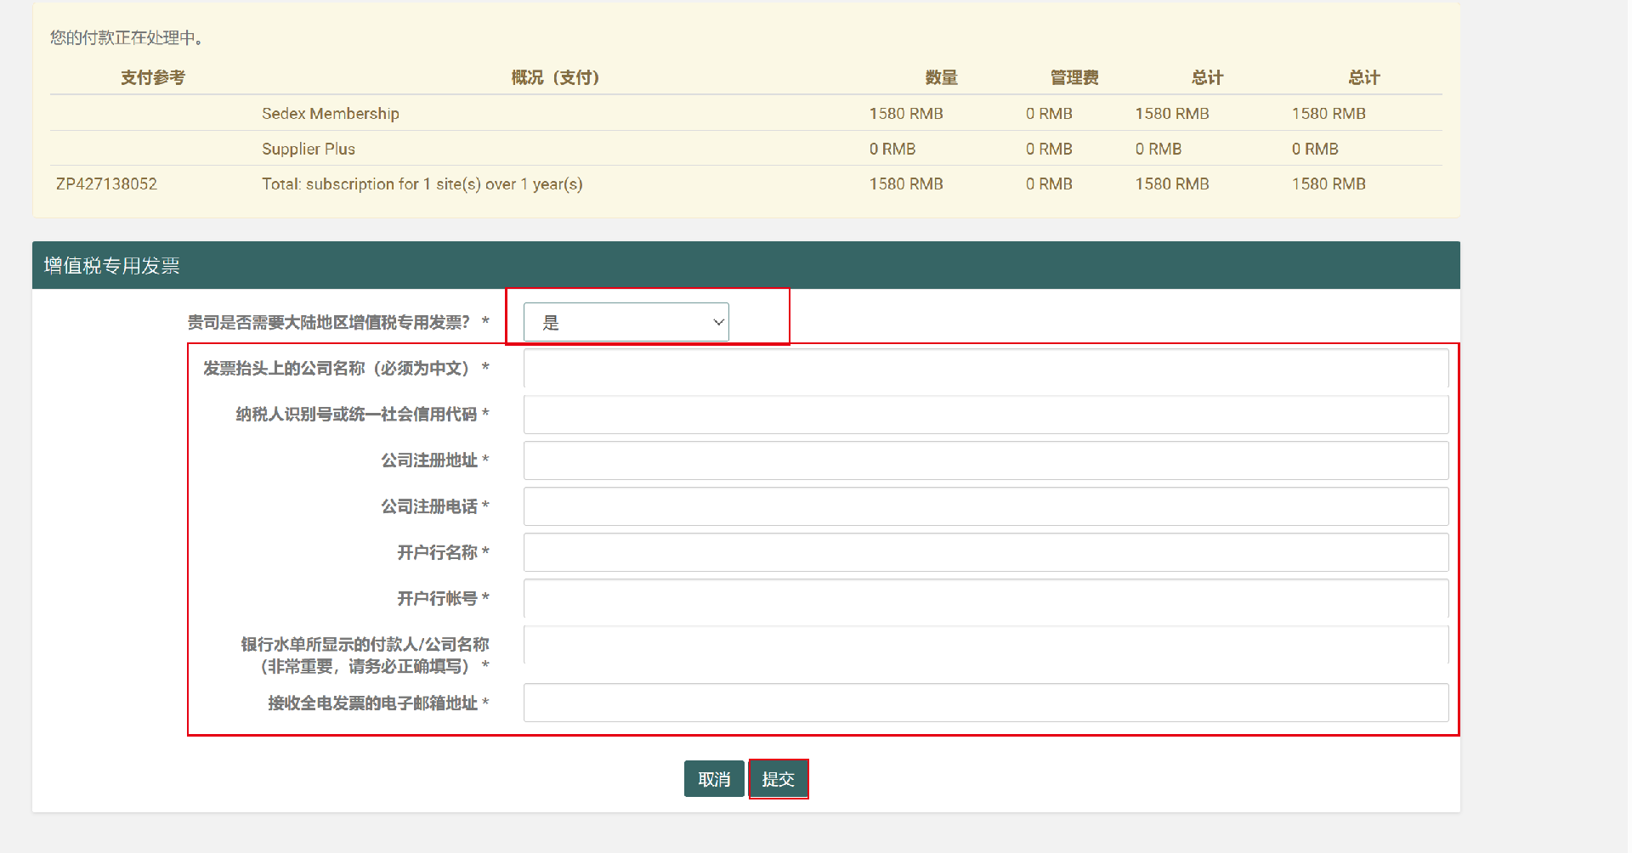Click the 管理费 column header
Screen dimensions: 1632x853
(1074, 77)
